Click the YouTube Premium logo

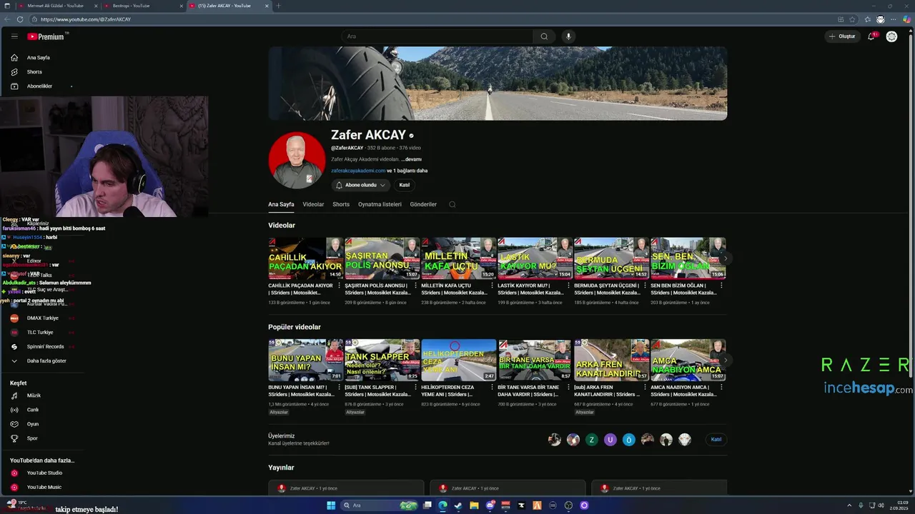pos(47,36)
